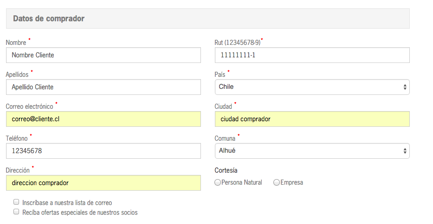This screenshot has width=433, height=224.
Task: Click the Apellidos text field
Action: point(103,87)
